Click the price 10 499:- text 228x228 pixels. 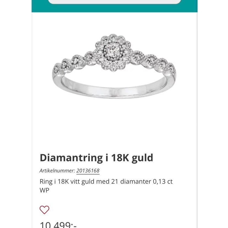tap(58, 224)
